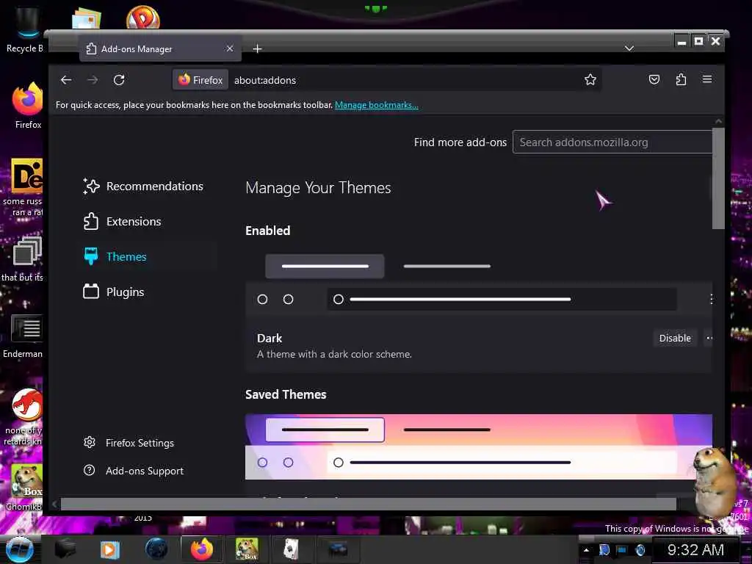Open Firefox Settings from the sidebar

point(129,443)
